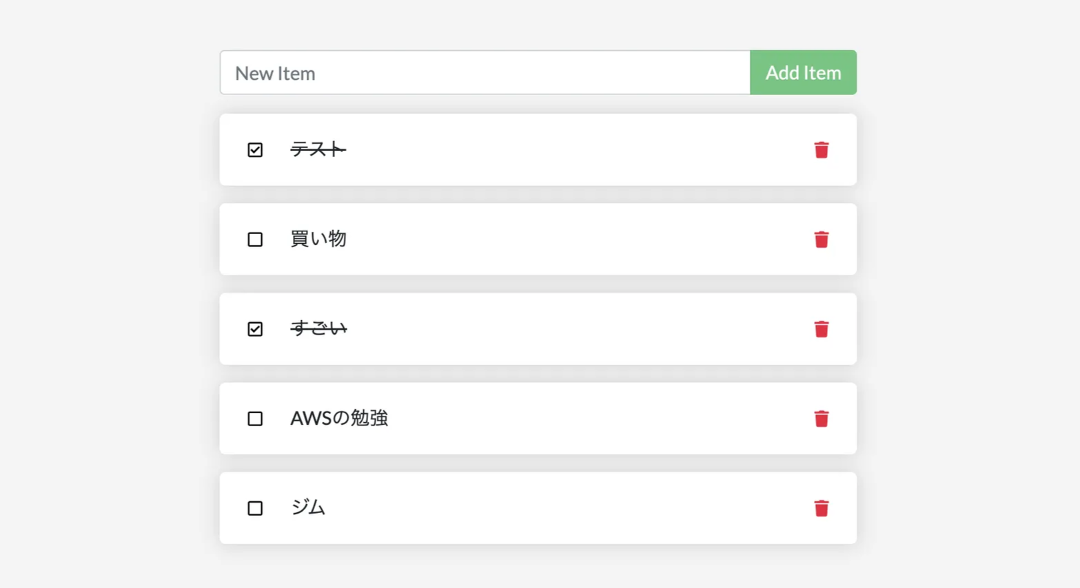Mark 買い物 as completed
Image resolution: width=1080 pixels, height=588 pixels.
tap(255, 240)
